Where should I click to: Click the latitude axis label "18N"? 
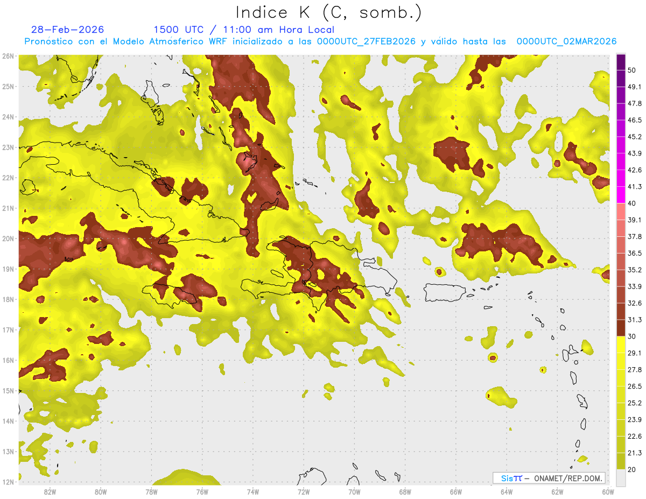coord(8,300)
